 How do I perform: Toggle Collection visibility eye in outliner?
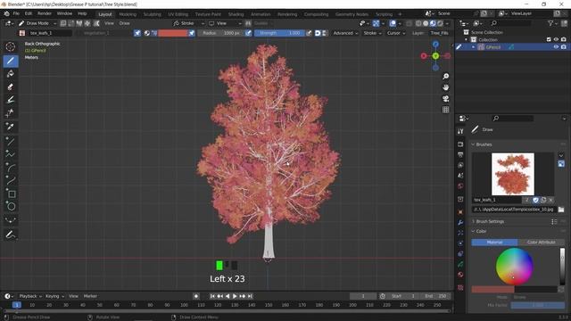556,39
